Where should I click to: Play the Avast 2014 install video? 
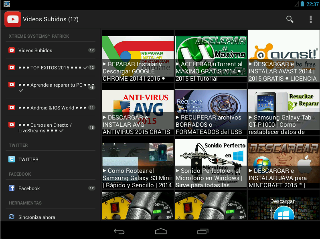click(284, 56)
